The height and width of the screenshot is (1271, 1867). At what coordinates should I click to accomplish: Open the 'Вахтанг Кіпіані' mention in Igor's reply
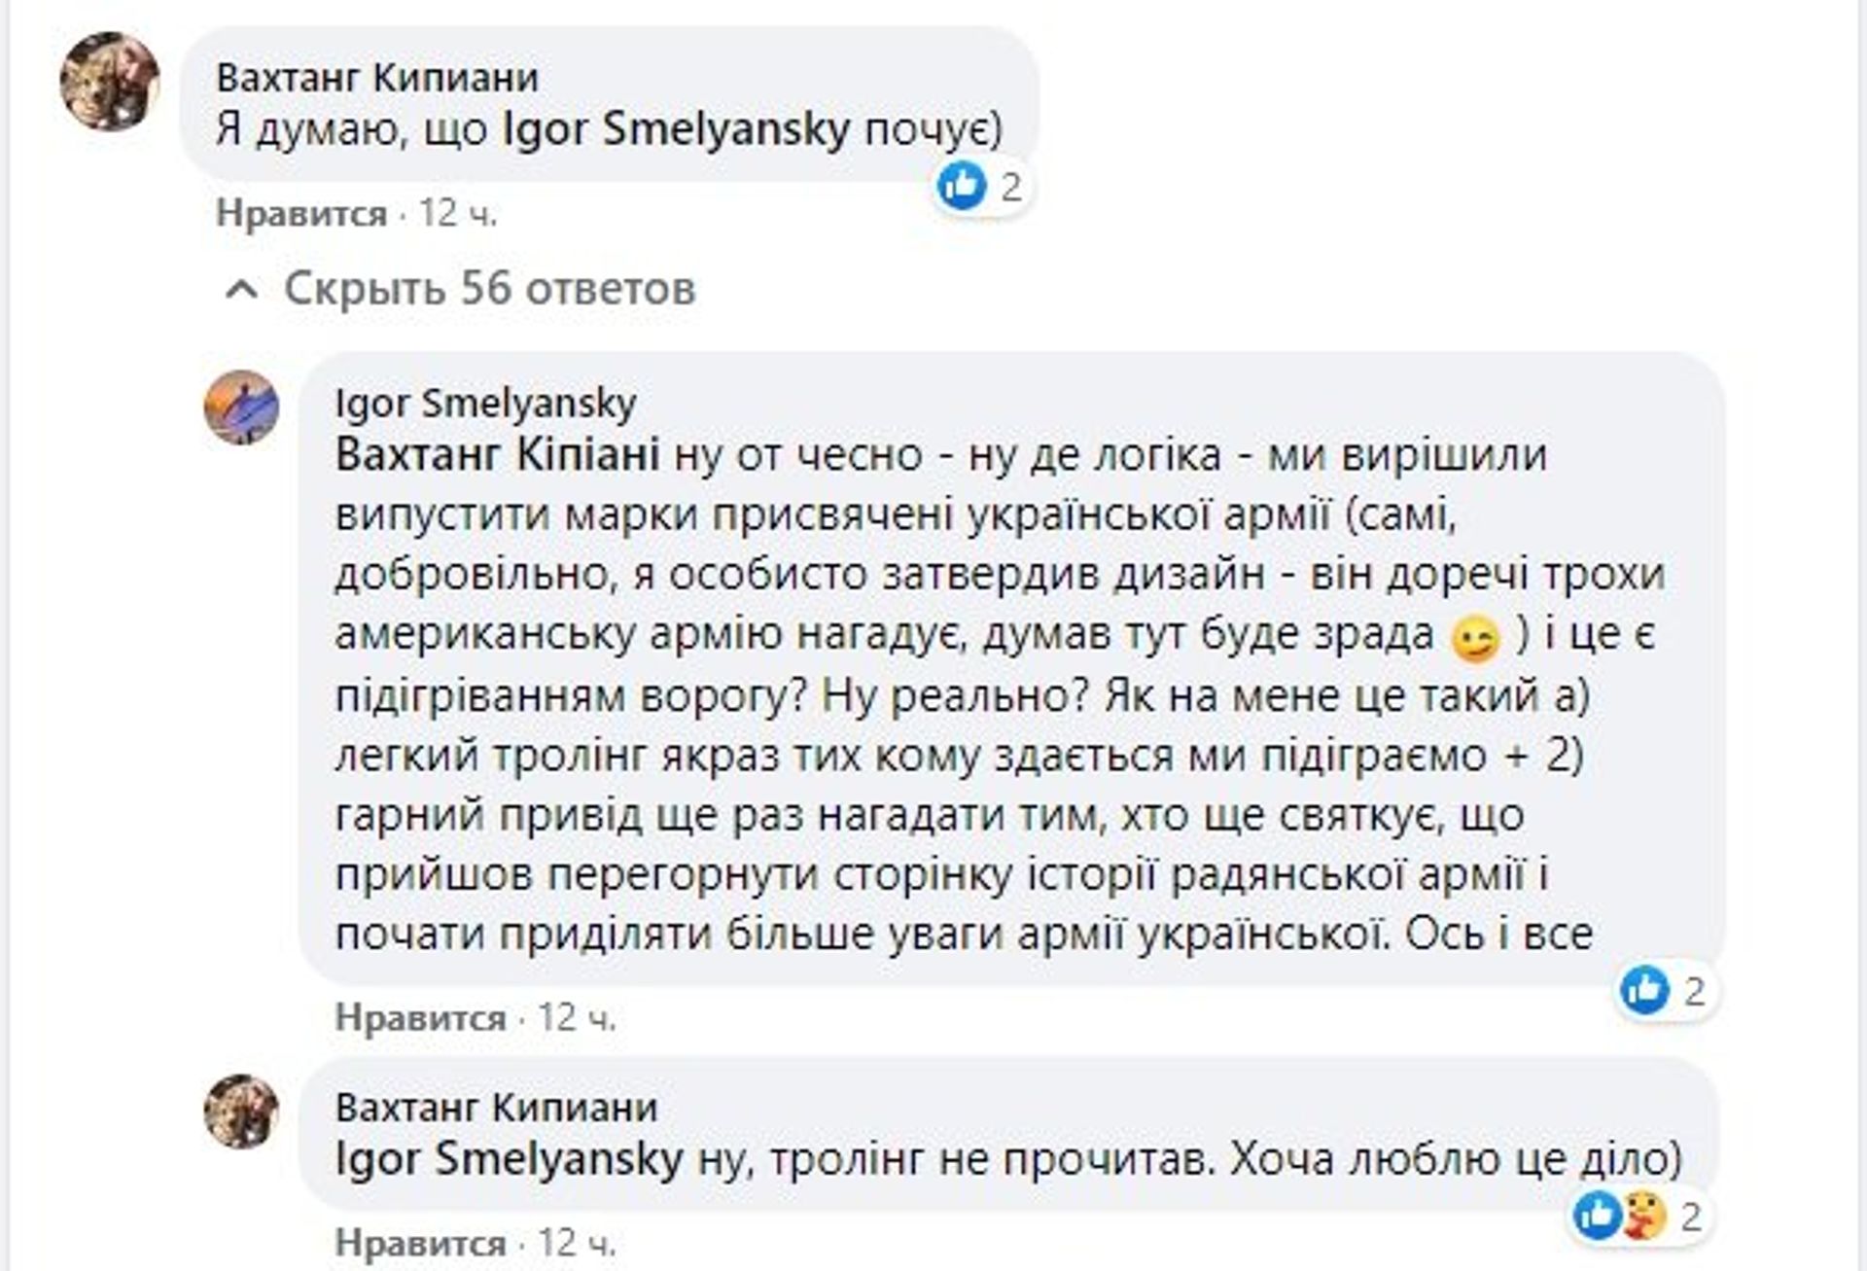[x=498, y=454]
